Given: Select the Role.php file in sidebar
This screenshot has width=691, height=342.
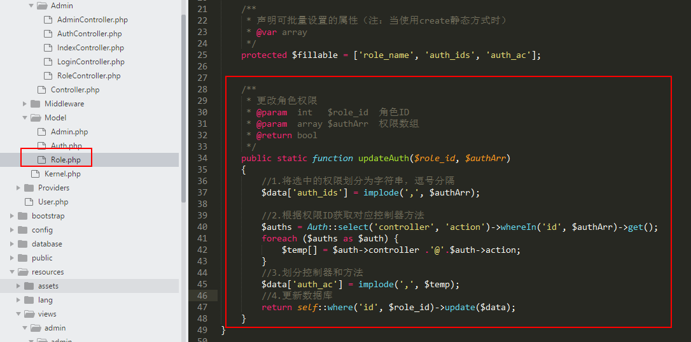Looking at the screenshot, I should [66, 160].
